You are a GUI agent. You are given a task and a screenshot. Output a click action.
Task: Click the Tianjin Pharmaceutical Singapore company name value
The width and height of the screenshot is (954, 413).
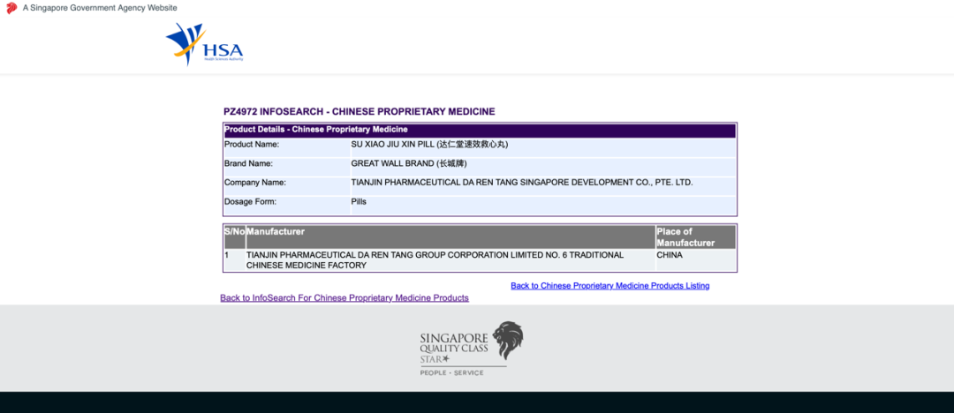coord(521,183)
